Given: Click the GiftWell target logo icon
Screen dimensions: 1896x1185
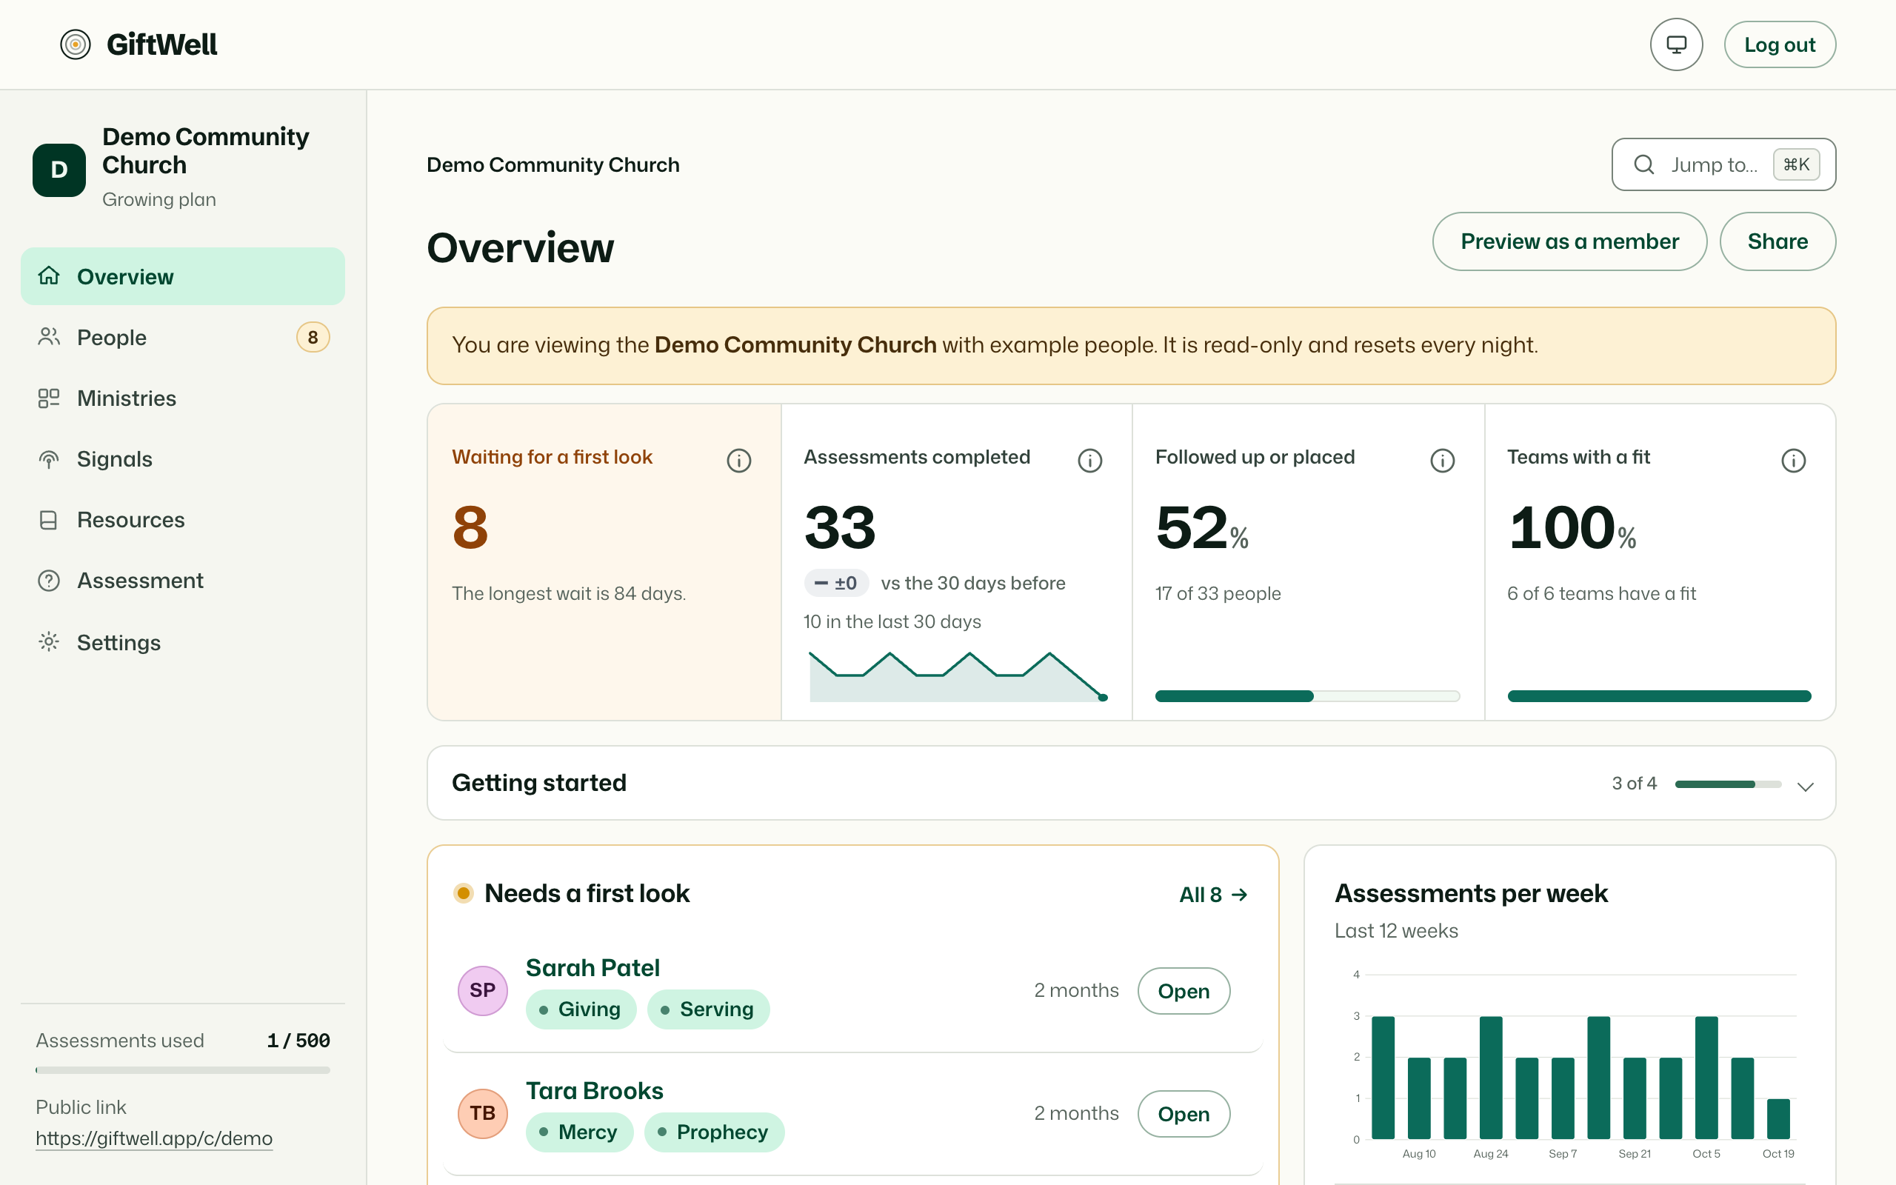Looking at the screenshot, I should tap(76, 44).
